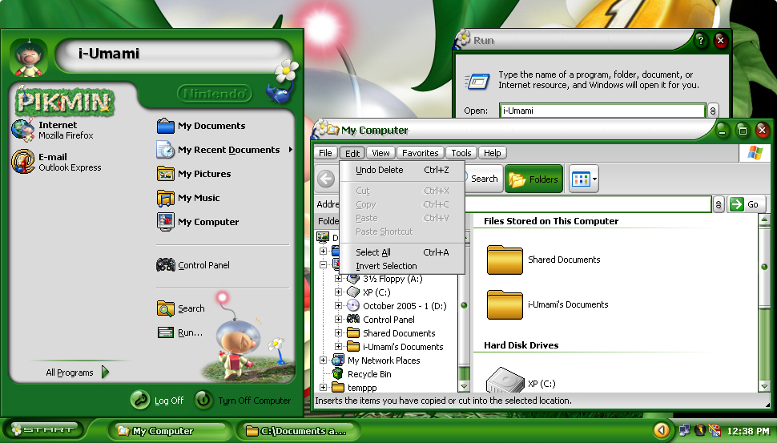The height and width of the screenshot is (443, 777).
Task: Click the Turn Off Computer power icon
Action: click(x=203, y=400)
